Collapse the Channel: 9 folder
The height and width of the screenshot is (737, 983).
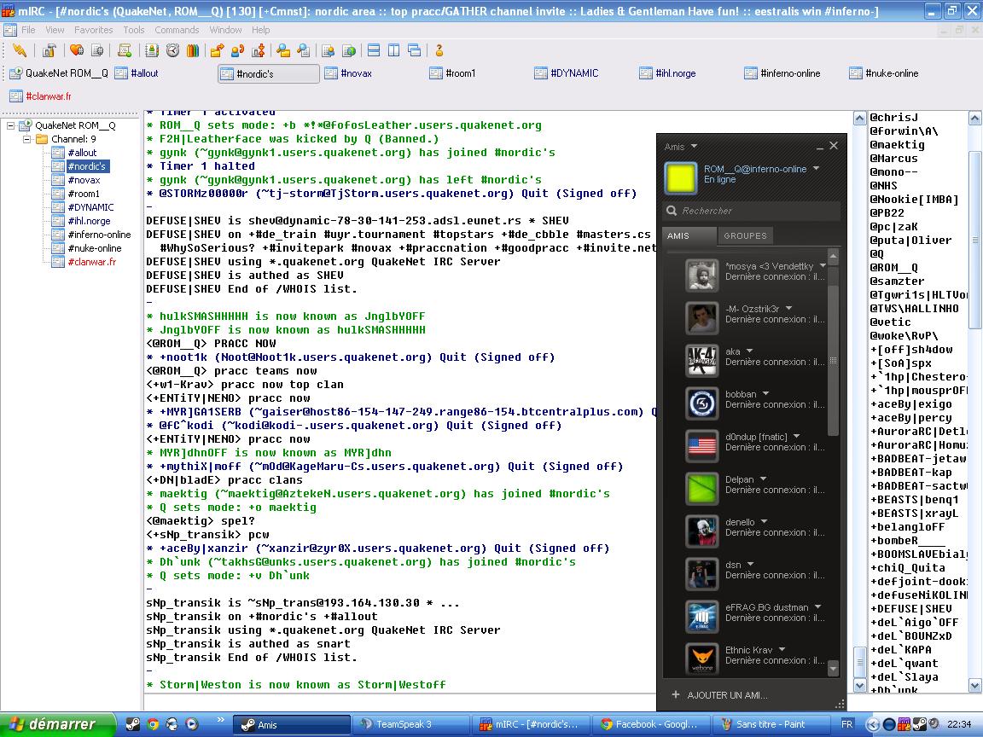(x=26, y=139)
